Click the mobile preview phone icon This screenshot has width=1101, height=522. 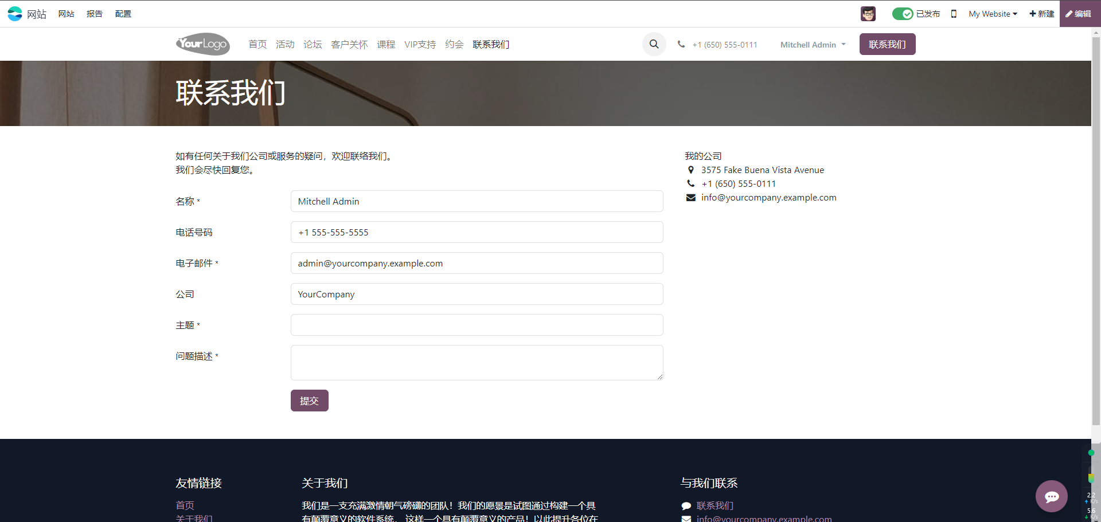point(954,14)
